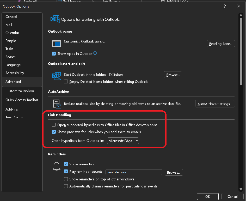Click the AutoArchive section heading

point(59,92)
